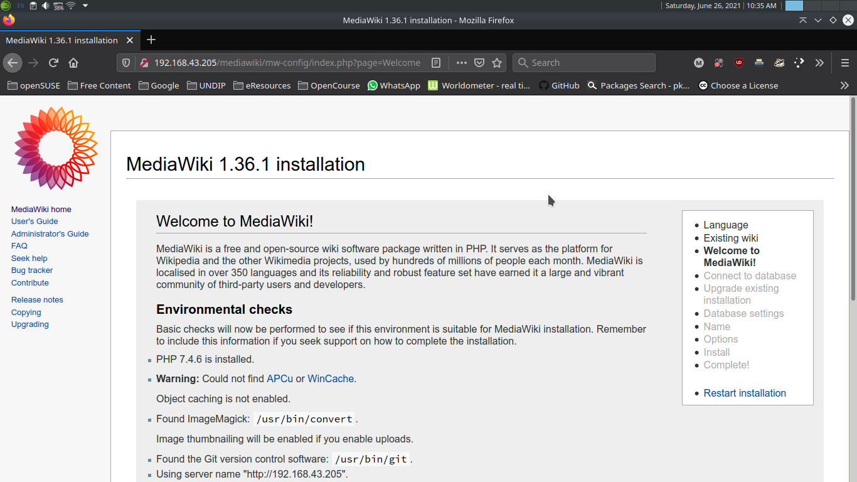Open the Firefox home page button
The image size is (857, 482).
pyautogui.click(x=73, y=63)
